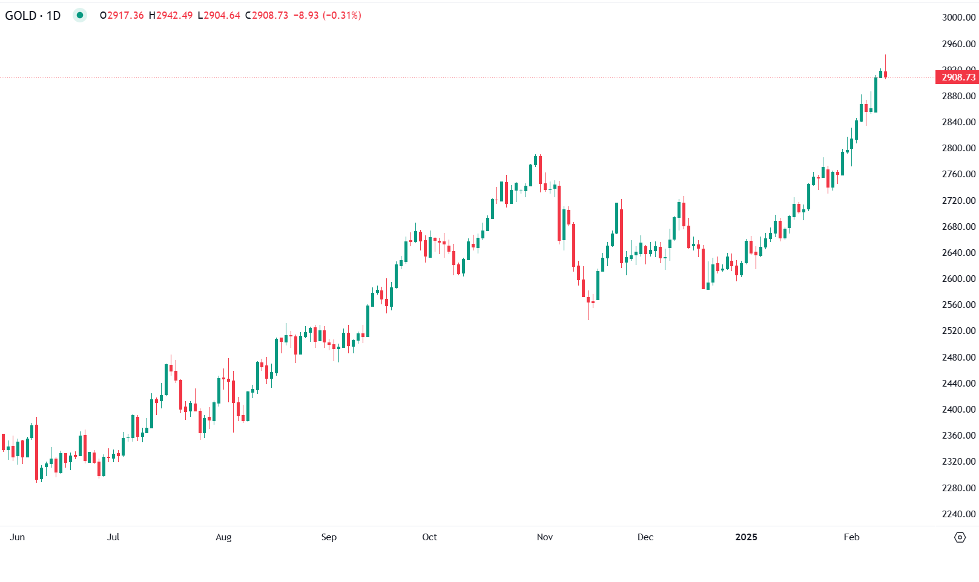This screenshot has width=979, height=582.
Task: Click the Dec label on time axis
Action: click(x=645, y=537)
